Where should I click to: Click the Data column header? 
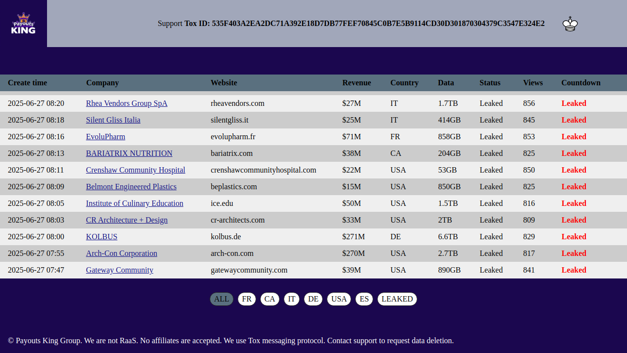click(446, 83)
